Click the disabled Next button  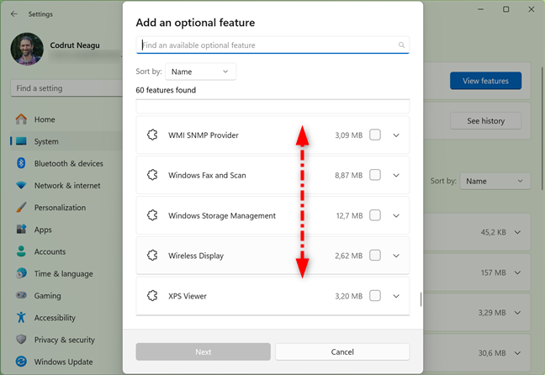coord(203,351)
